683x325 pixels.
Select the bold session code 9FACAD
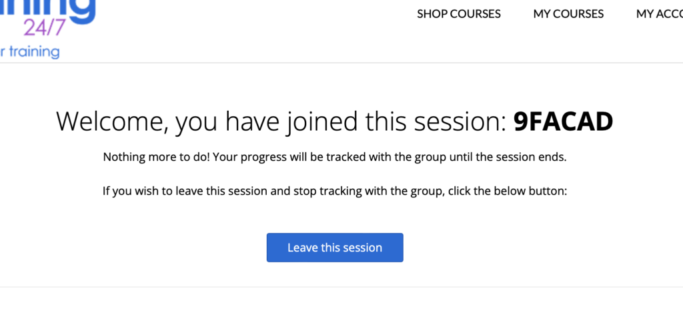(563, 121)
